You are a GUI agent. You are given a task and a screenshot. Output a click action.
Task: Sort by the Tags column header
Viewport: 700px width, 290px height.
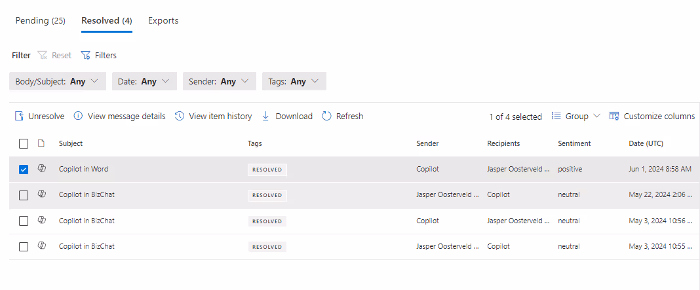(x=255, y=143)
